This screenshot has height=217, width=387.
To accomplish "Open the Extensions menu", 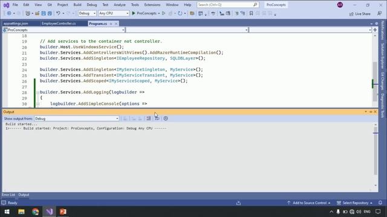I will tap(152, 5).
